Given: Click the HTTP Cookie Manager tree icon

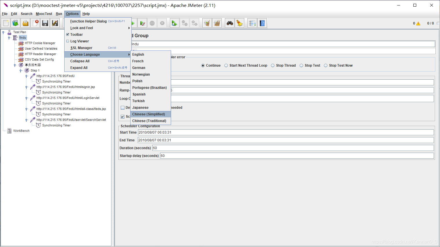Looking at the screenshot, I should [x=21, y=43].
